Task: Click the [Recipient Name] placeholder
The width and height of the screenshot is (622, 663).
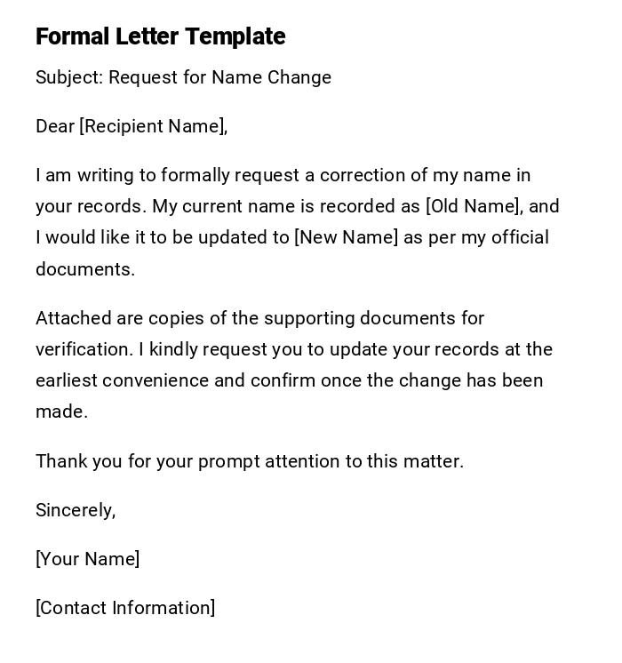Action: (x=153, y=126)
